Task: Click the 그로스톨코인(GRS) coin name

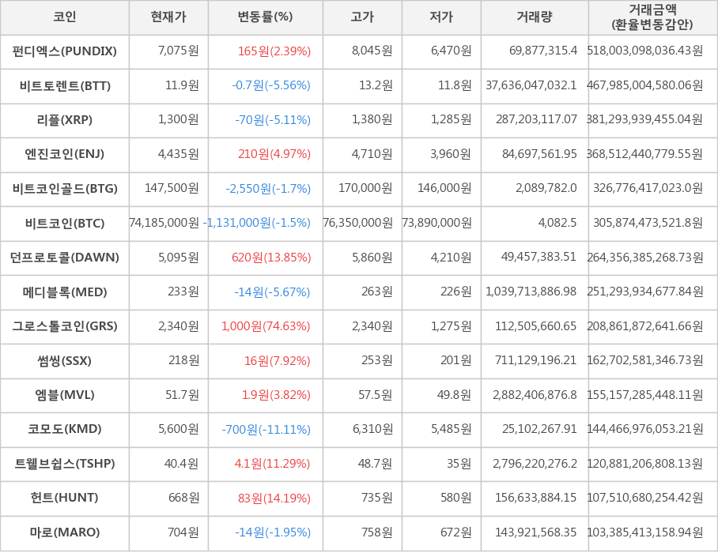Action: [x=65, y=326]
